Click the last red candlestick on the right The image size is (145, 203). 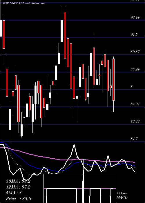click(114, 79)
